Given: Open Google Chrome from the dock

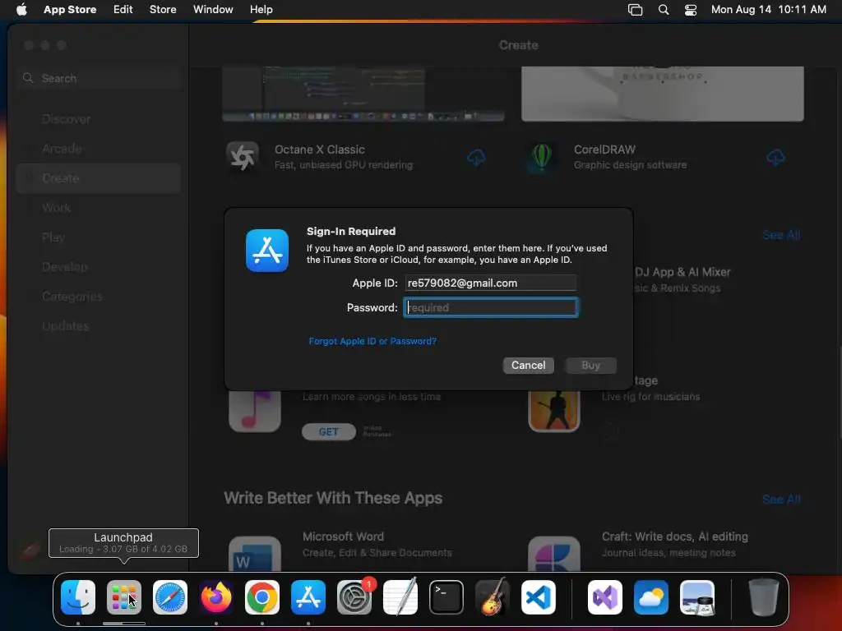Looking at the screenshot, I should click(262, 597).
